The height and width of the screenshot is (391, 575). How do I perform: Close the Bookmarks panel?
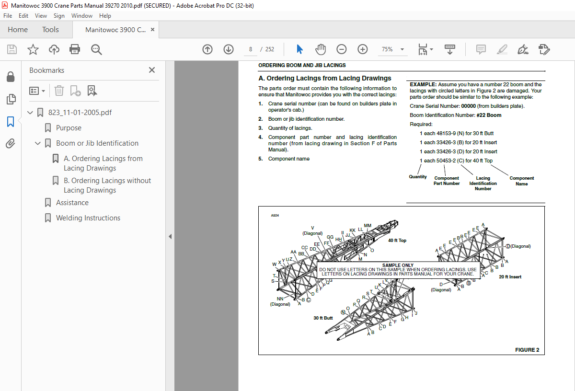point(152,70)
